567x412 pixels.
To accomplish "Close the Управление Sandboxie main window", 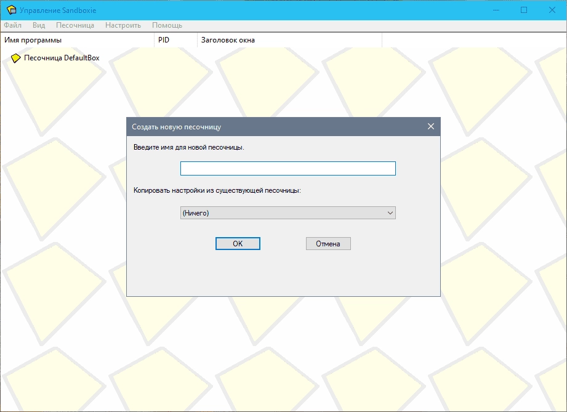I will pyautogui.click(x=552, y=10).
